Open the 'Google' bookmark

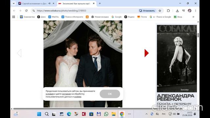(x=116, y=17)
